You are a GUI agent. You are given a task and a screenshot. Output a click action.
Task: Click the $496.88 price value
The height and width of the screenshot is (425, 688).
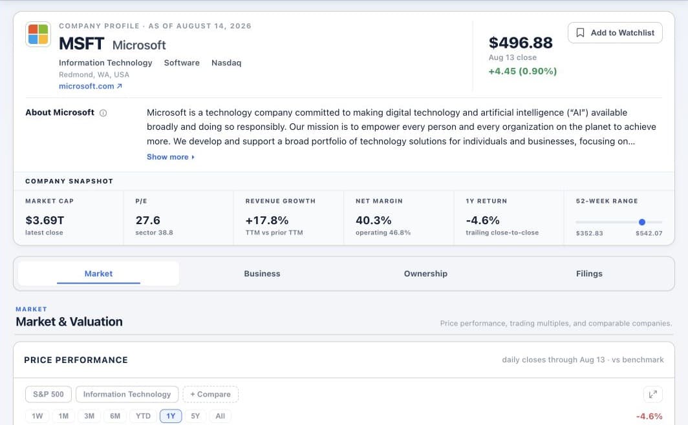521,43
